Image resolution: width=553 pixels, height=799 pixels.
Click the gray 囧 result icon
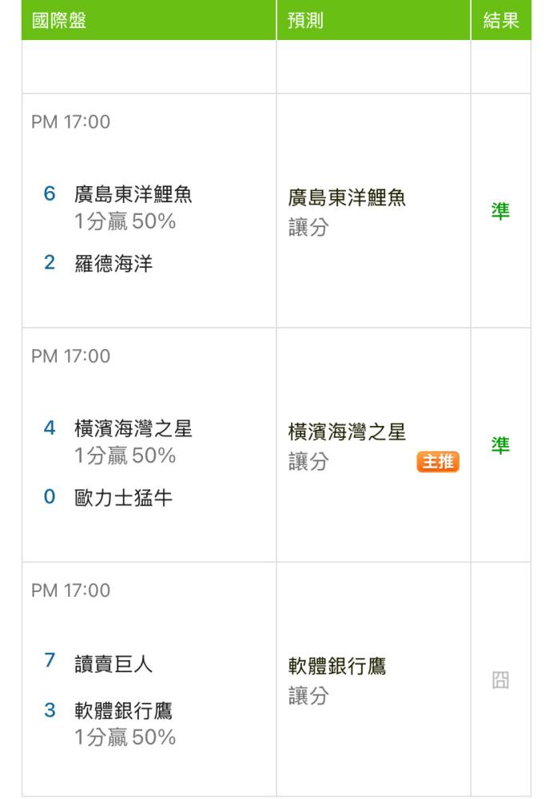(500, 681)
